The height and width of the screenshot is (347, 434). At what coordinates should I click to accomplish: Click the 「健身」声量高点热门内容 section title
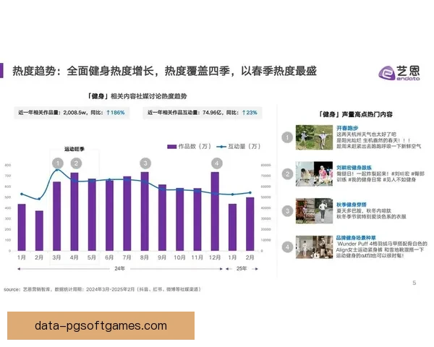tap(355, 114)
